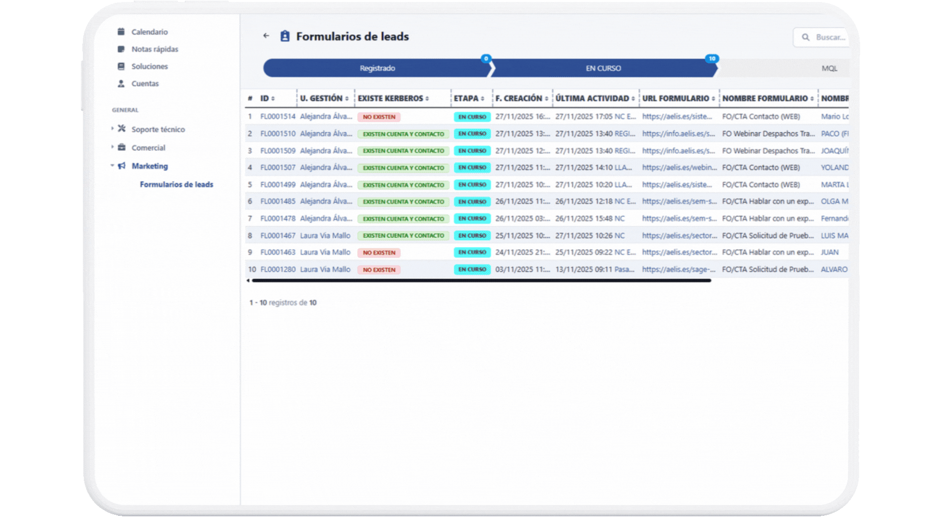Sort the table by the ID column

point(273,98)
